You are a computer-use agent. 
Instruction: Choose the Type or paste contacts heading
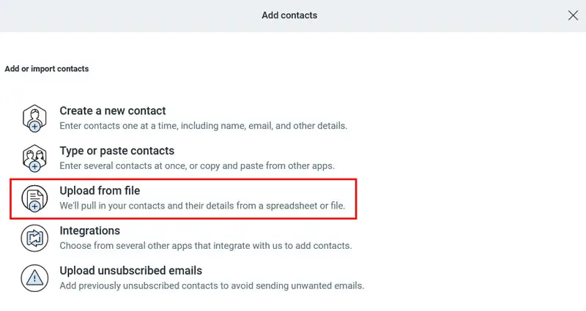[x=117, y=151]
